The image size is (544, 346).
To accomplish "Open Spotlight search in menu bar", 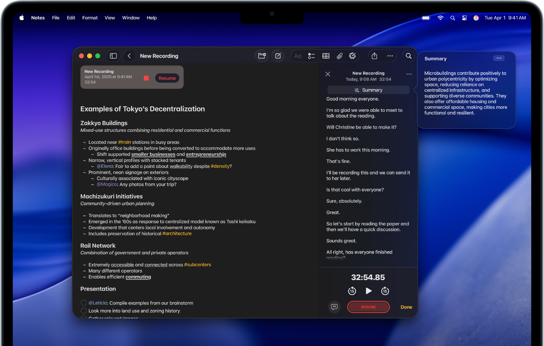I will pos(453,18).
